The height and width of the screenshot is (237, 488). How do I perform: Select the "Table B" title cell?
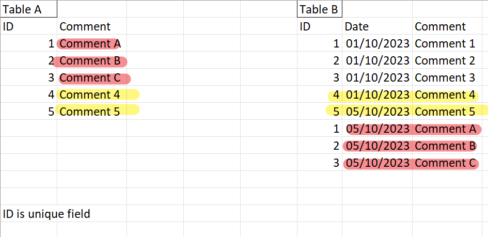320,9
